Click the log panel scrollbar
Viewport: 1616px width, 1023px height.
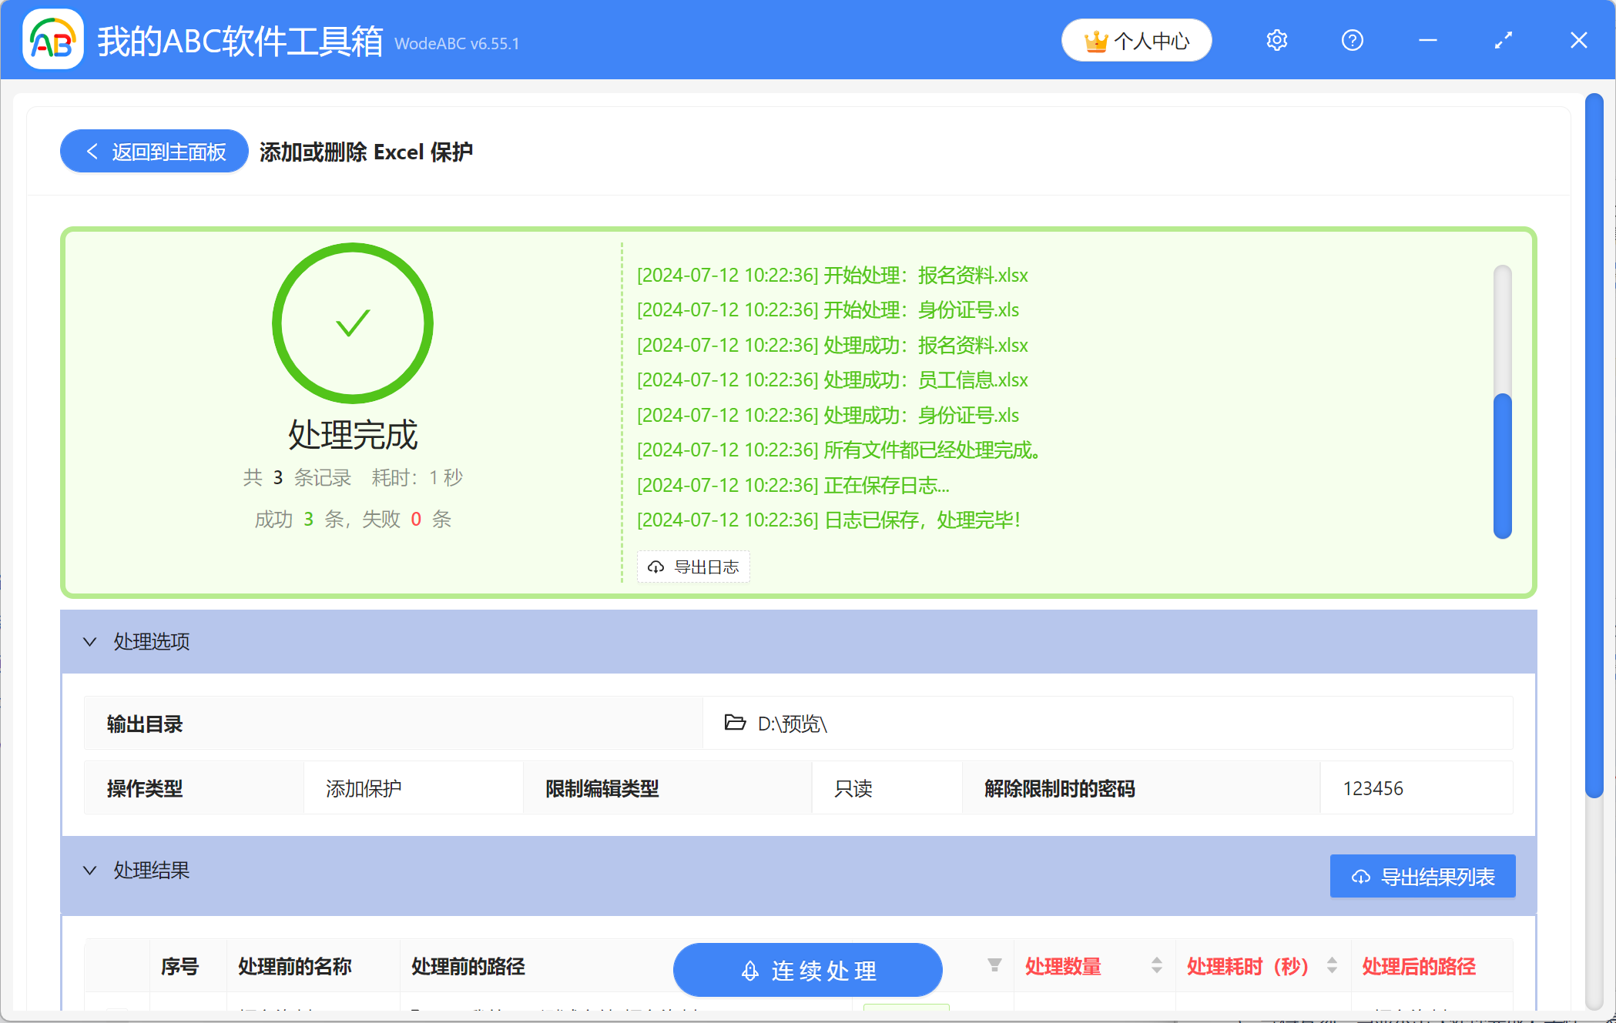pyautogui.click(x=1501, y=462)
